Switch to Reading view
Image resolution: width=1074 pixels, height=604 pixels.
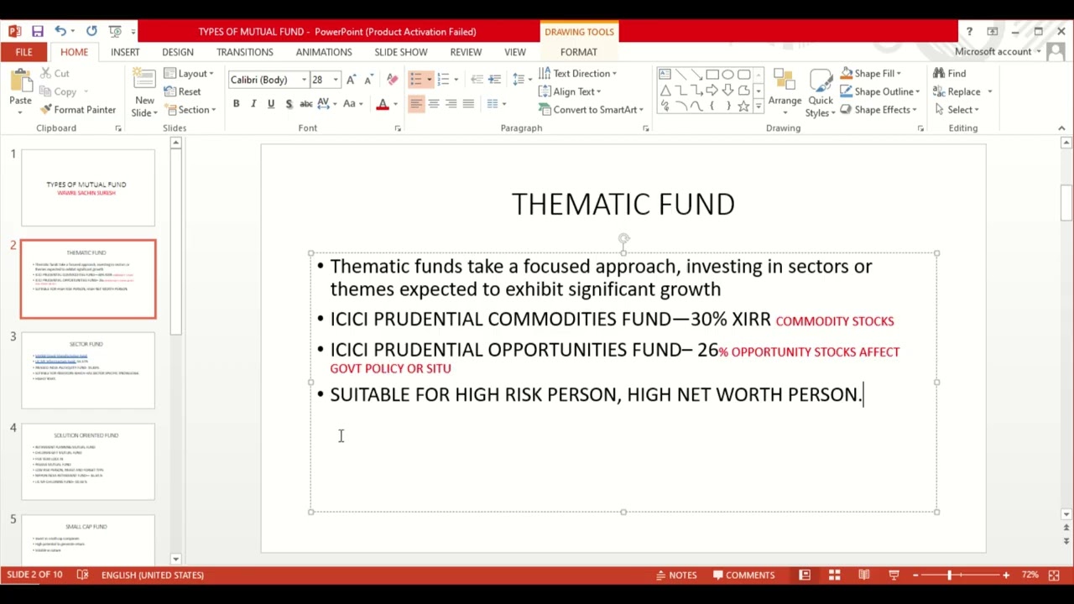[863, 575]
